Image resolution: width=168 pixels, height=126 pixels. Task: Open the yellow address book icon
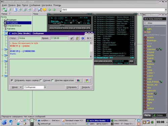pos(44,10)
